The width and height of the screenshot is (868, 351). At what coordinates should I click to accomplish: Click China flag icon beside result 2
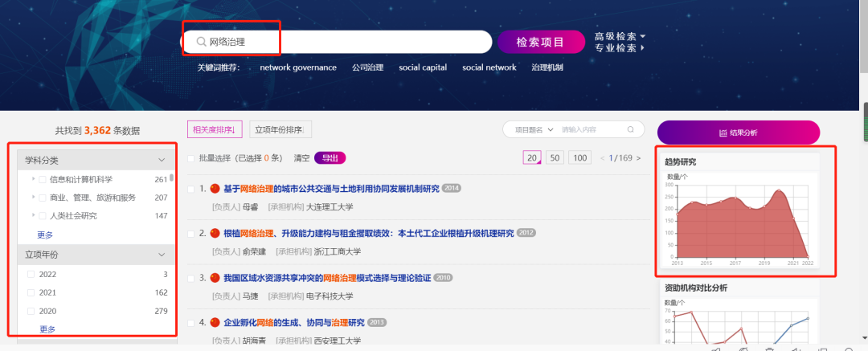tap(215, 233)
